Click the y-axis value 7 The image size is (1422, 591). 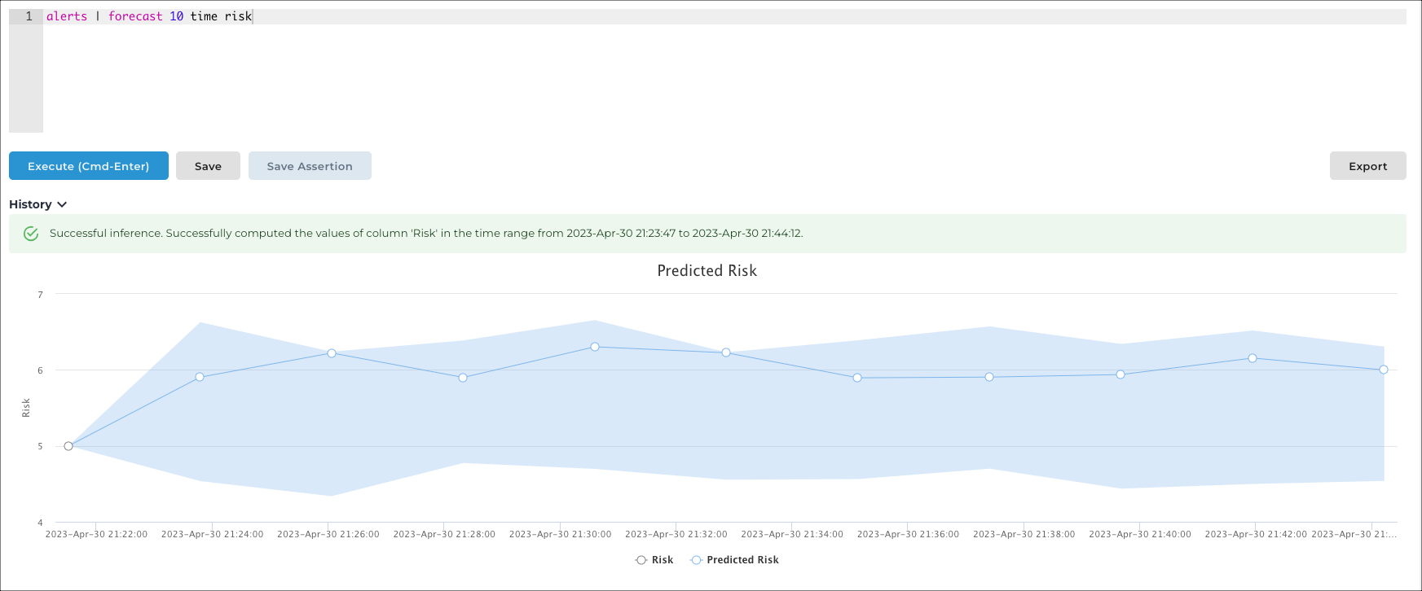[x=40, y=295]
